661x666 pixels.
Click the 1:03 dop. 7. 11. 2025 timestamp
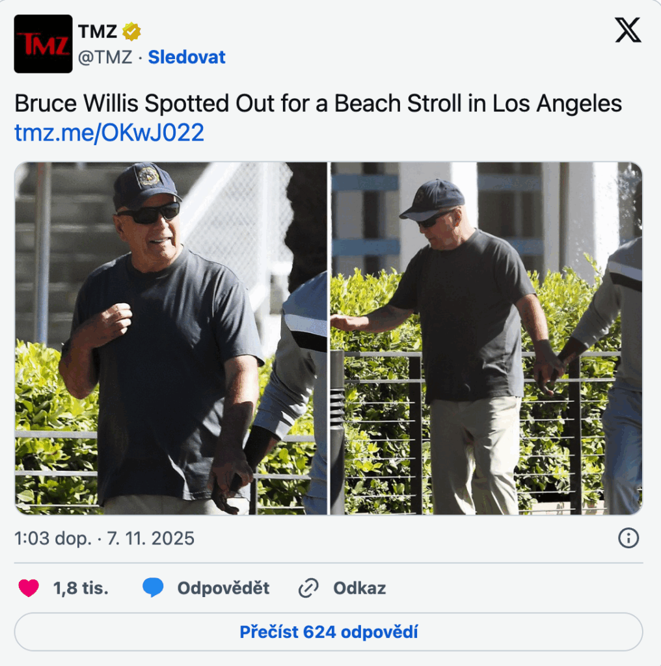coord(105,538)
